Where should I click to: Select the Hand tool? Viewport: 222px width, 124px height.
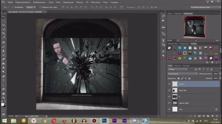click(3, 93)
